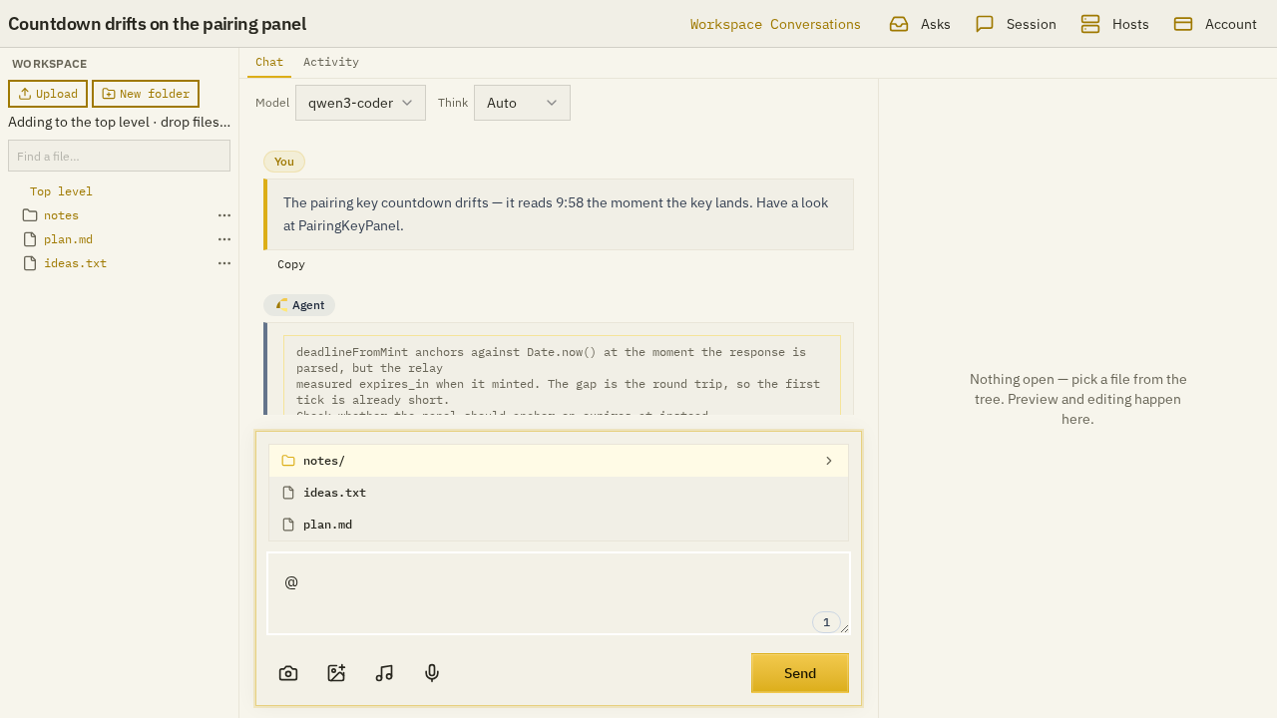The image size is (1277, 718).
Task: Click the New folder button
Action: coord(146,94)
